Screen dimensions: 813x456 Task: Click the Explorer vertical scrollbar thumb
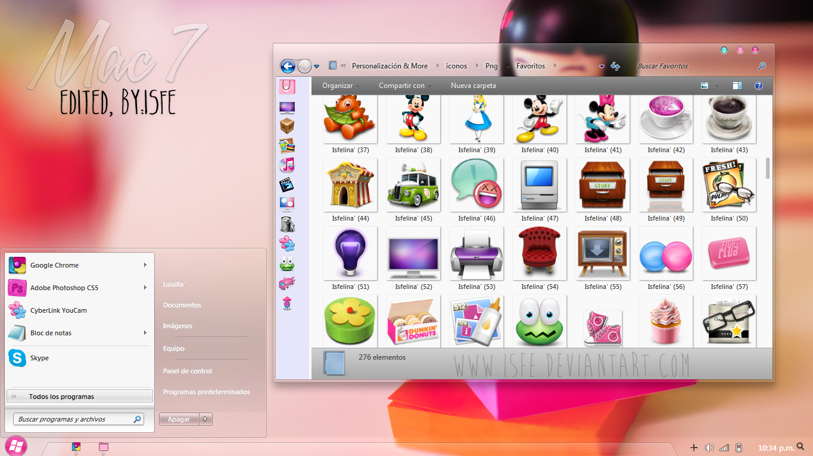[x=767, y=168]
